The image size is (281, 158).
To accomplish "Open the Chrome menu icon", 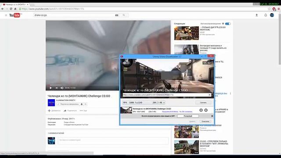I will pyautogui.click(x=279, y=9).
